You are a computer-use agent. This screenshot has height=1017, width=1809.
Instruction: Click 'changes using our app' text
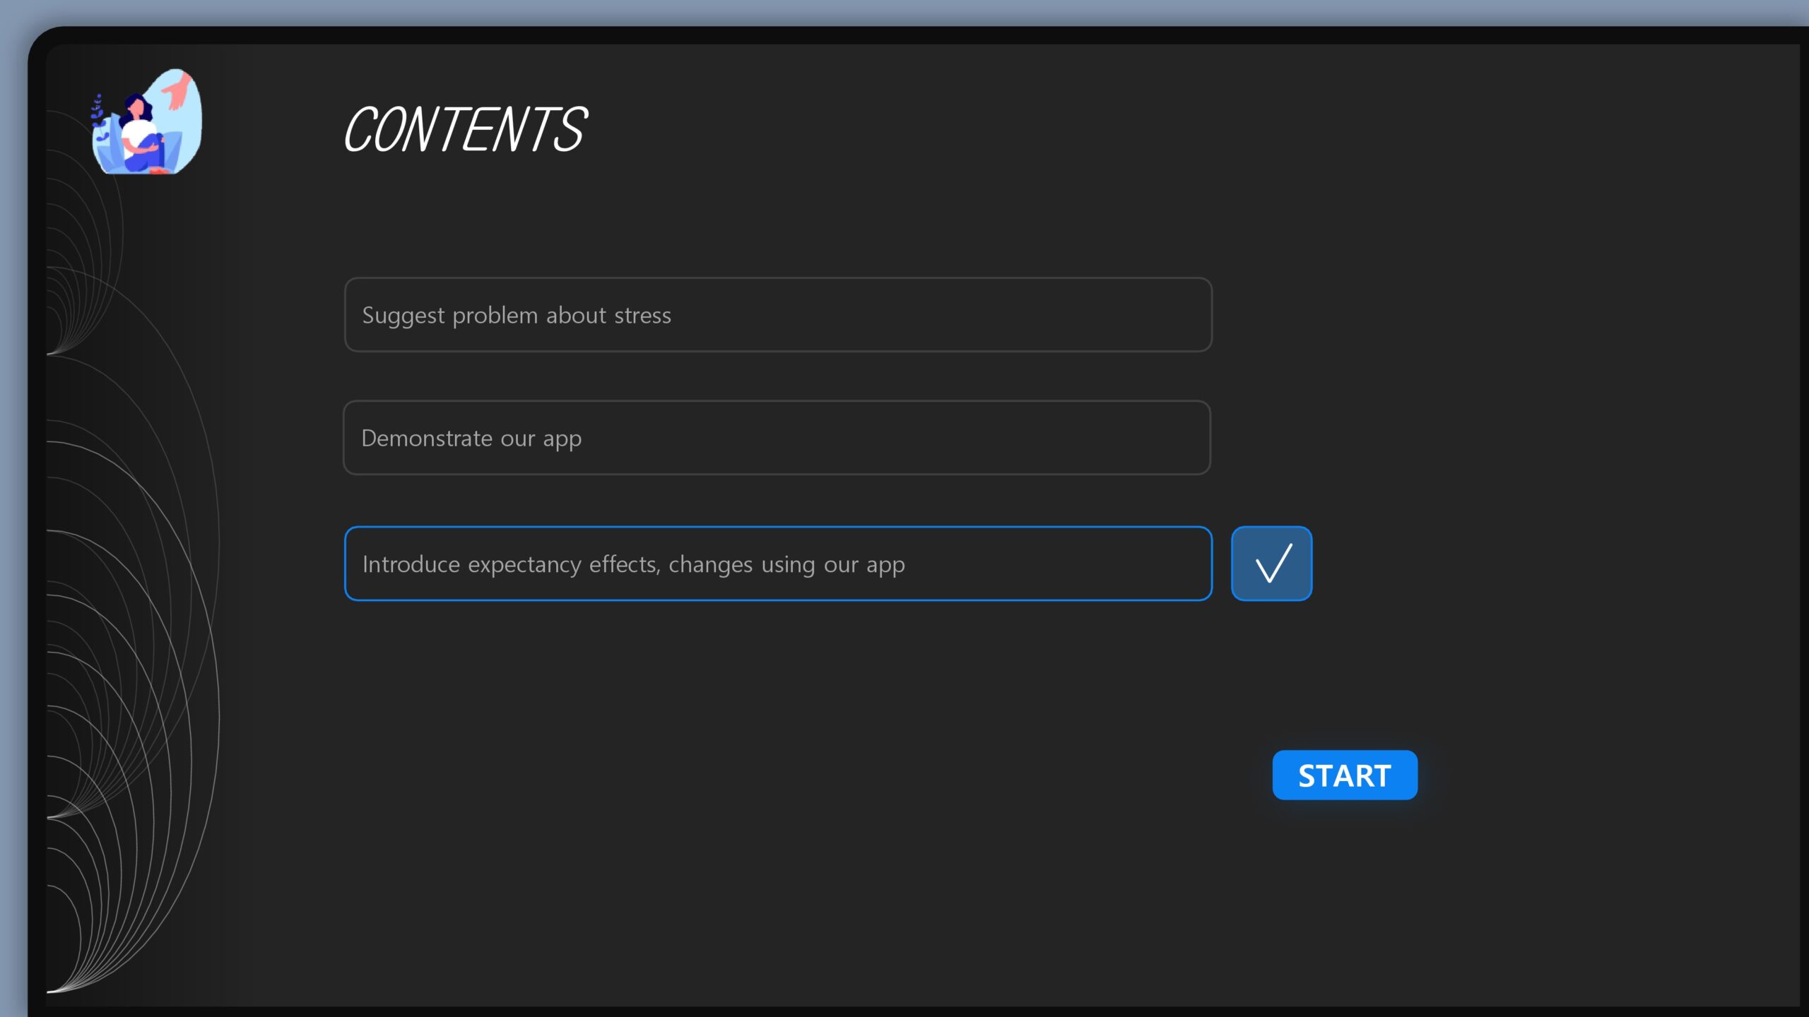pos(786,565)
